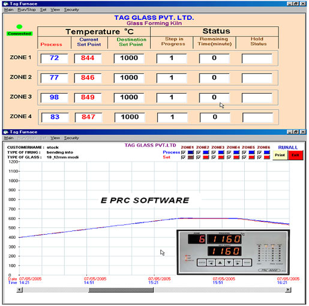Click the horizontal scrollbar thumb below the graph
The width and height of the screenshot is (309, 306).
click(x=121, y=290)
